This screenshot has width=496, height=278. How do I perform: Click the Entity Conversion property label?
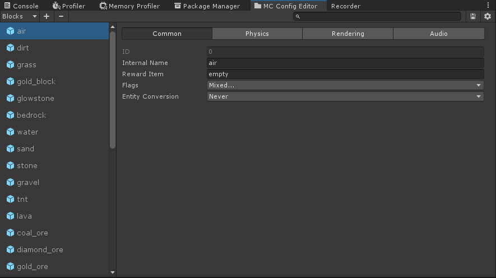click(150, 96)
